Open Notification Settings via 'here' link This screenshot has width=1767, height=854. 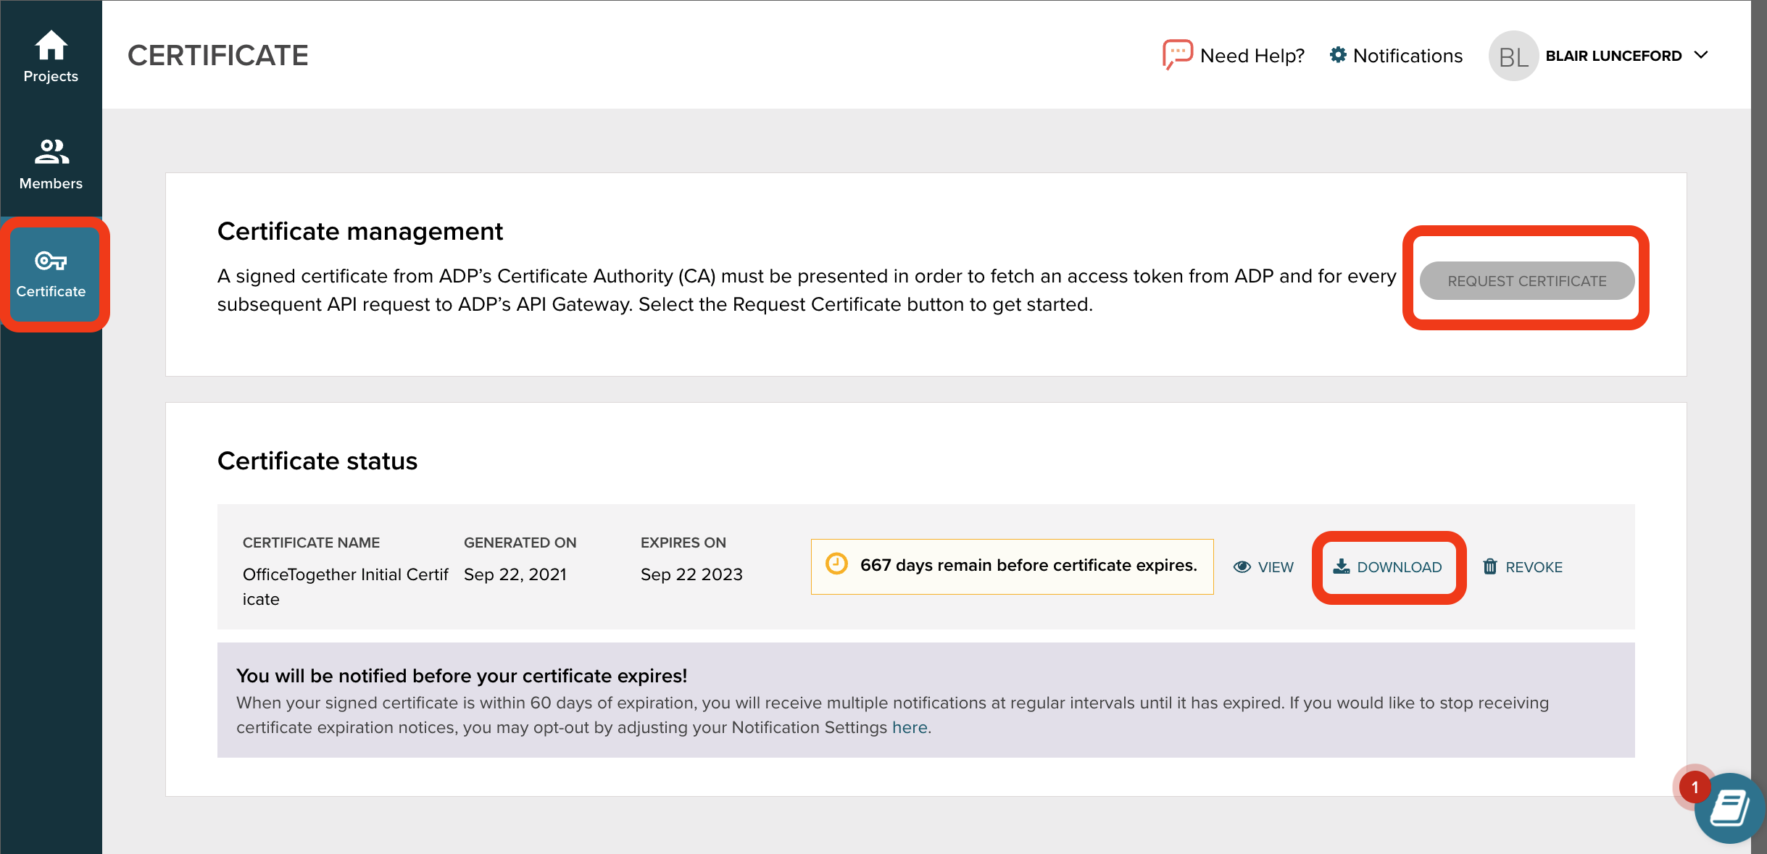pos(910,727)
